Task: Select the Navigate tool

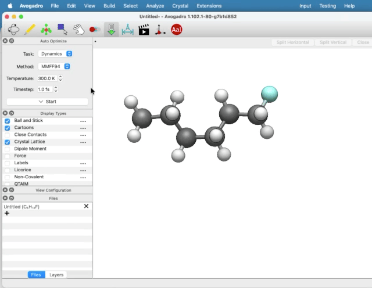Action: point(13,28)
